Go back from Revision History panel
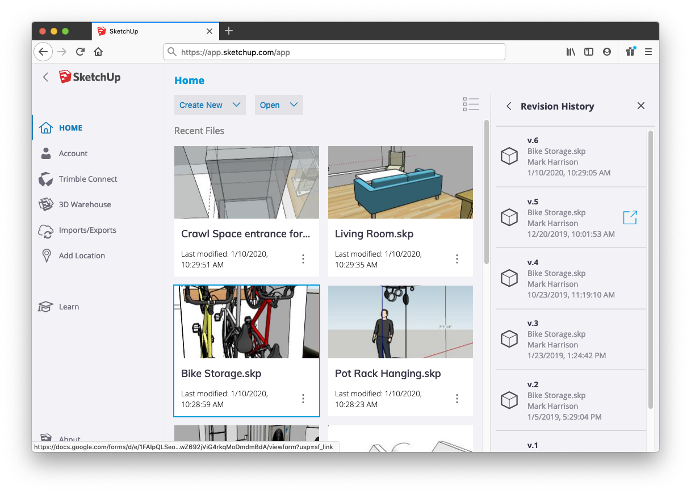The width and height of the screenshot is (691, 494). click(x=509, y=106)
